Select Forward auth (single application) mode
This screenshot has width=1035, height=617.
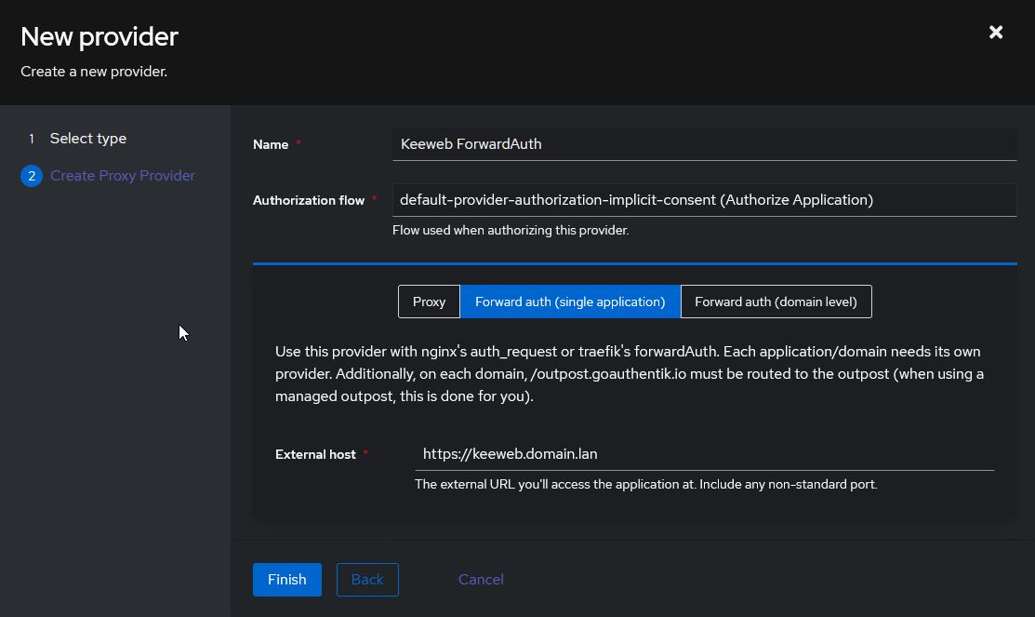[570, 302]
